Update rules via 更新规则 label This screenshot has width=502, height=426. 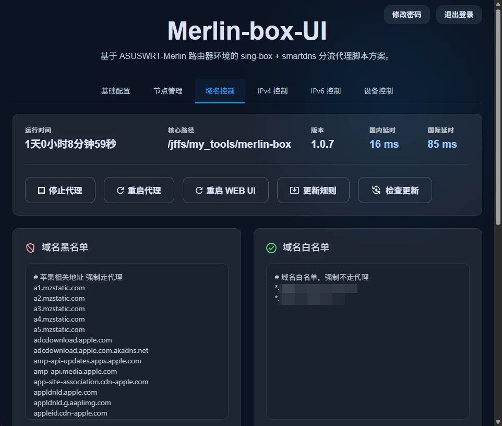click(x=319, y=191)
